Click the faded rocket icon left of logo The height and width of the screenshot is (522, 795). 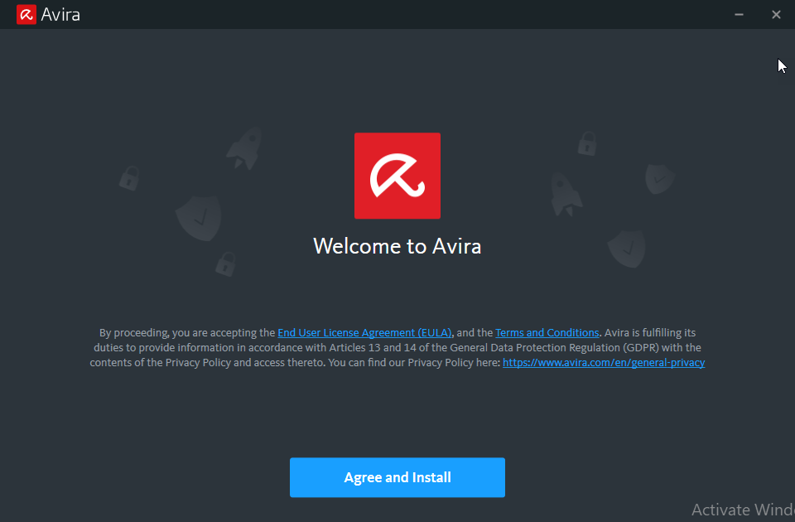pyautogui.click(x=245, y=148)
